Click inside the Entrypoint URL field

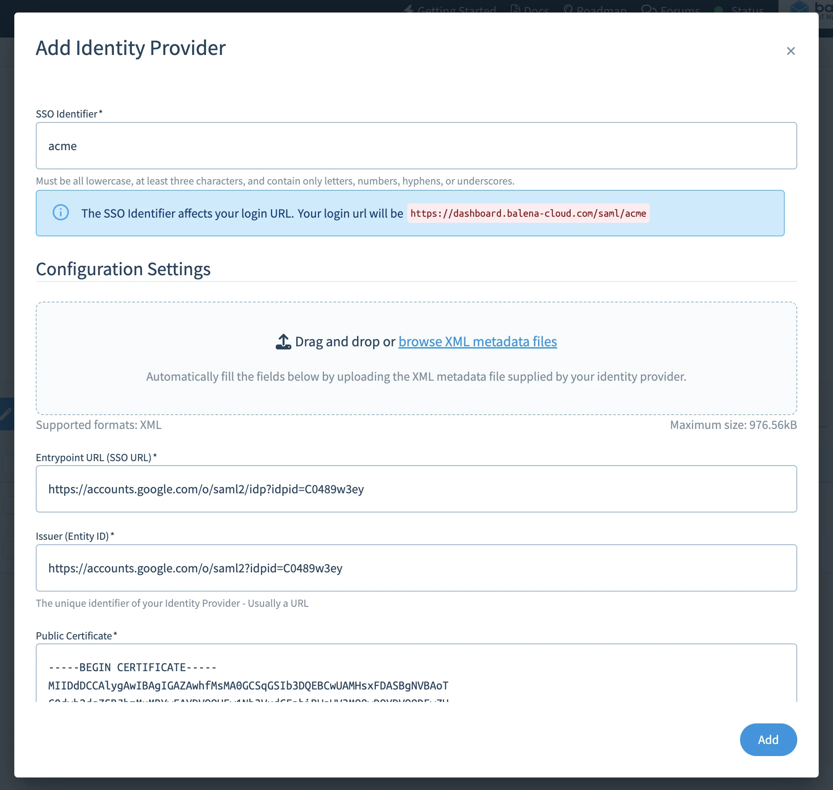pos(416,489)
